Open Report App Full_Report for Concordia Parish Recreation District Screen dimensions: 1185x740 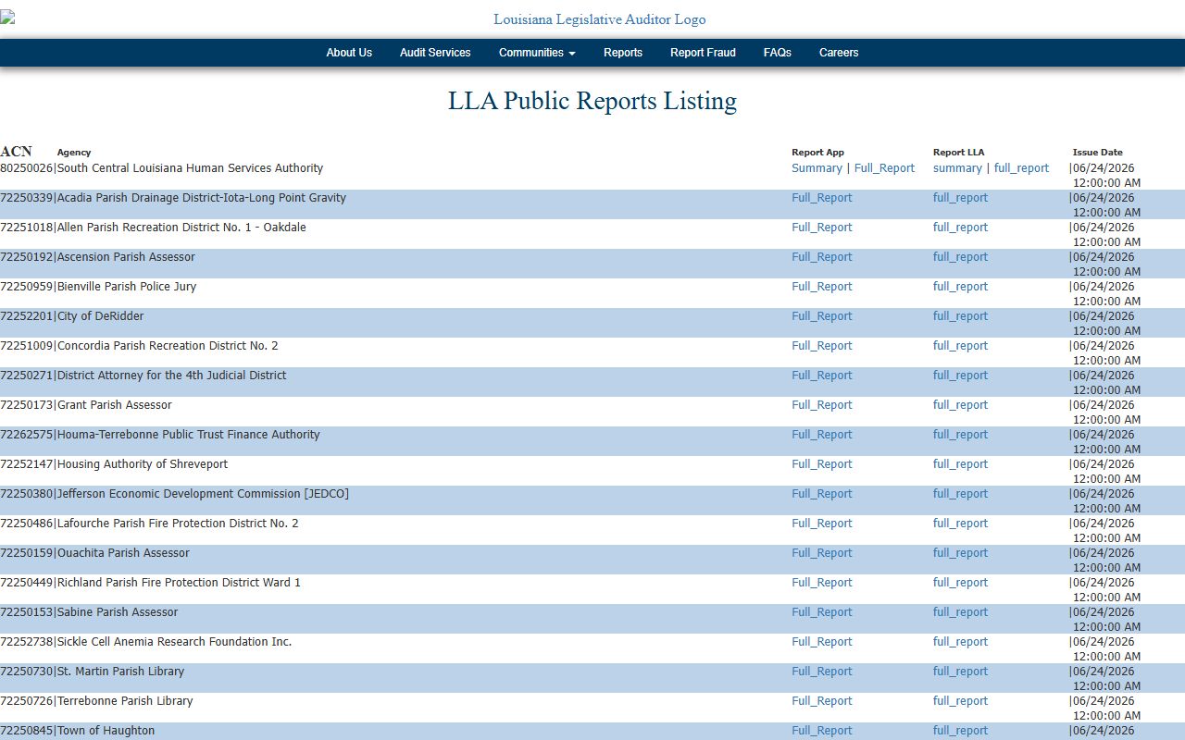point(822,346)
